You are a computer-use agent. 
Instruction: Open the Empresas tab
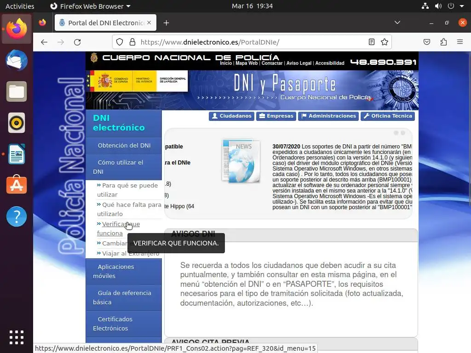[276, 116]
